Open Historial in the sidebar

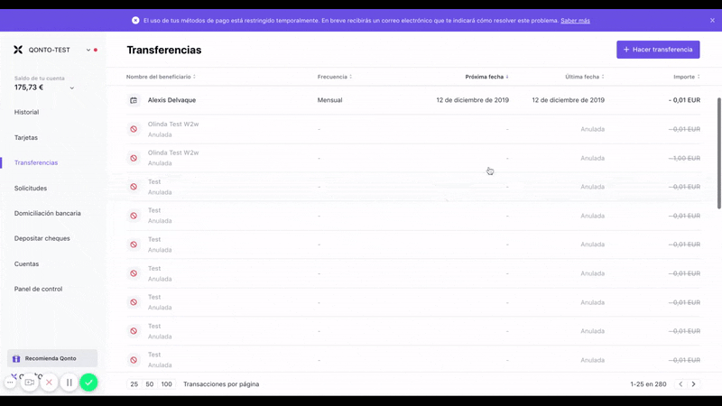click(x=26, y=112)
